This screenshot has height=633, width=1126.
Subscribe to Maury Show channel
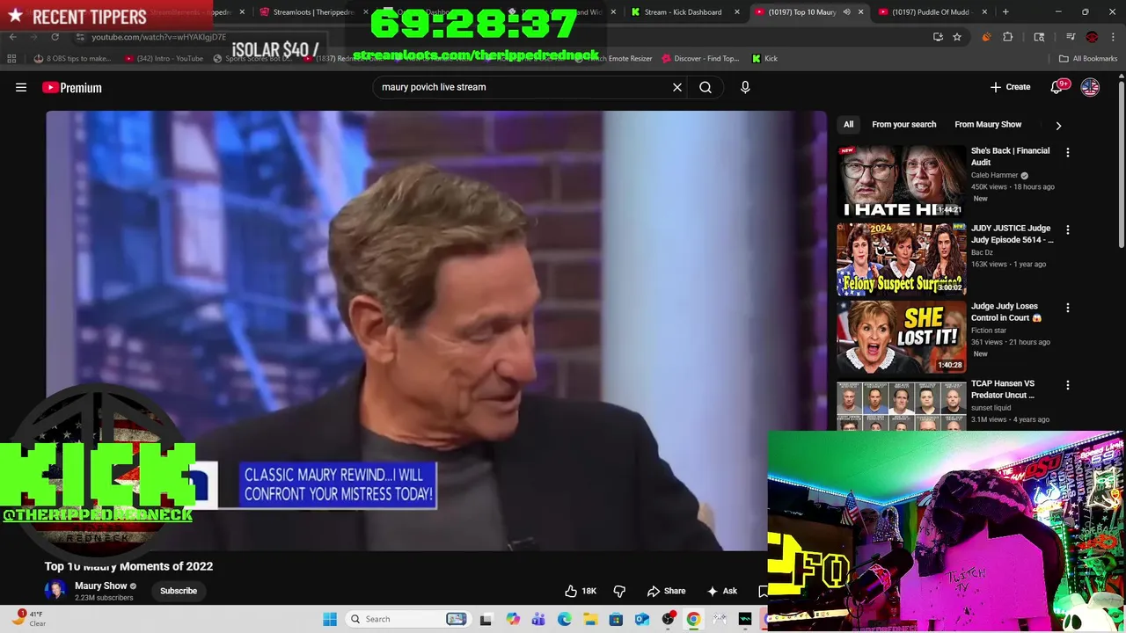coord(179,591)
